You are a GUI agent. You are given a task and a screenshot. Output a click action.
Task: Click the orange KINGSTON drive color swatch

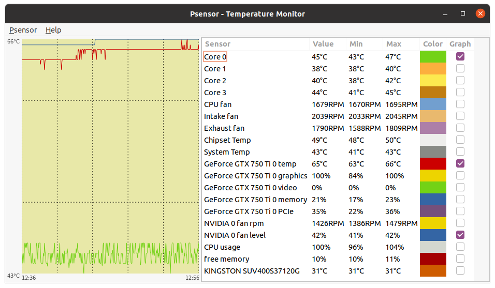(433, 270)
